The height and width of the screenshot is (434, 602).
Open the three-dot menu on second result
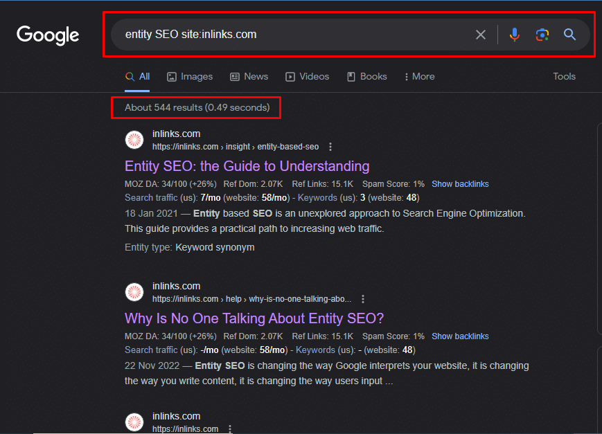pos(363,298)
